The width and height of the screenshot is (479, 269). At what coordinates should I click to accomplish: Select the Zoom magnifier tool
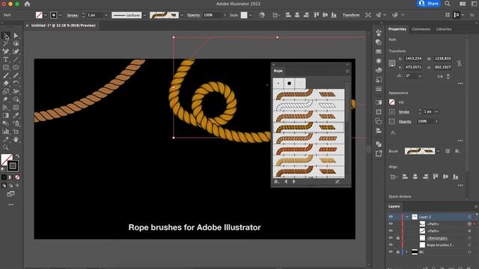[5, 148]
